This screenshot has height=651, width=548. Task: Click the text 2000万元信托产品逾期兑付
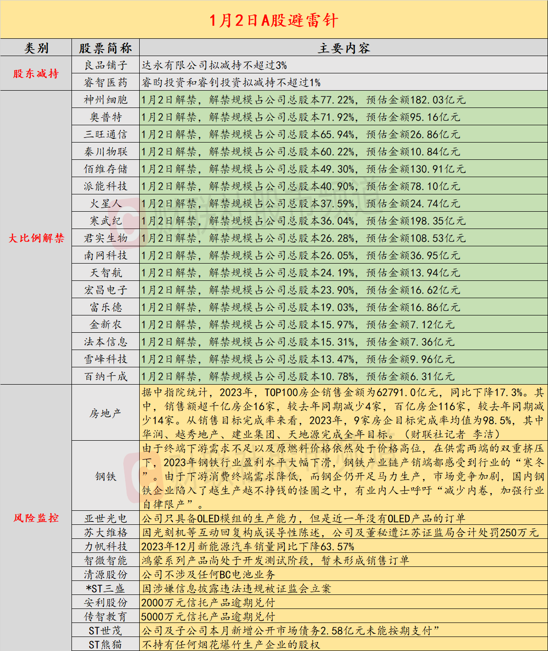(208, 602)
